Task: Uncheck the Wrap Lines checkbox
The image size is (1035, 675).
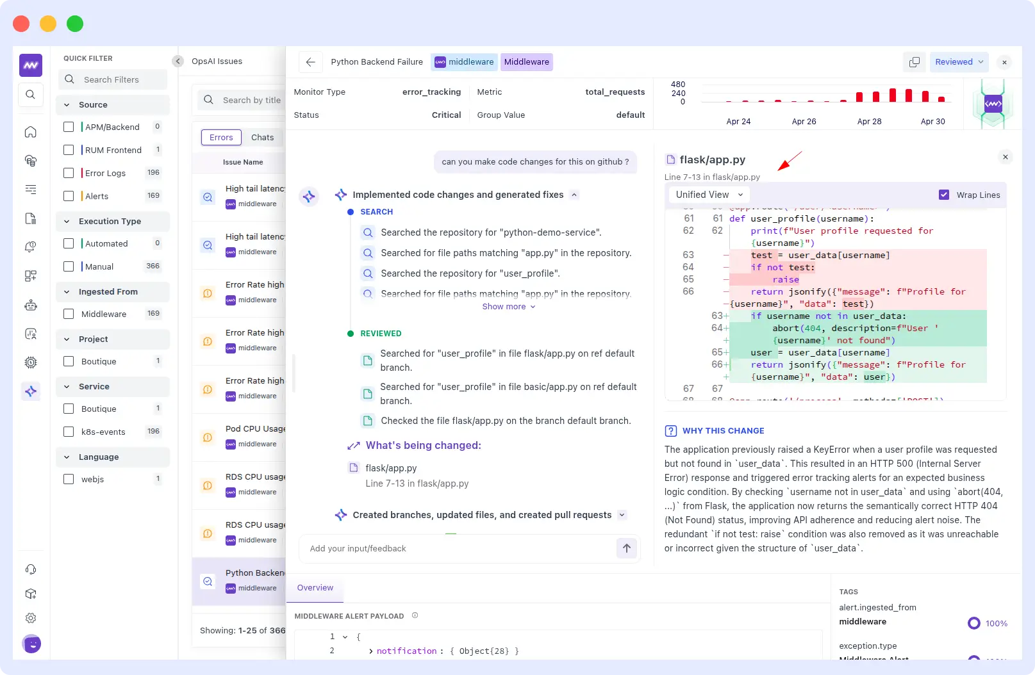Action: [x=944, y=195]
